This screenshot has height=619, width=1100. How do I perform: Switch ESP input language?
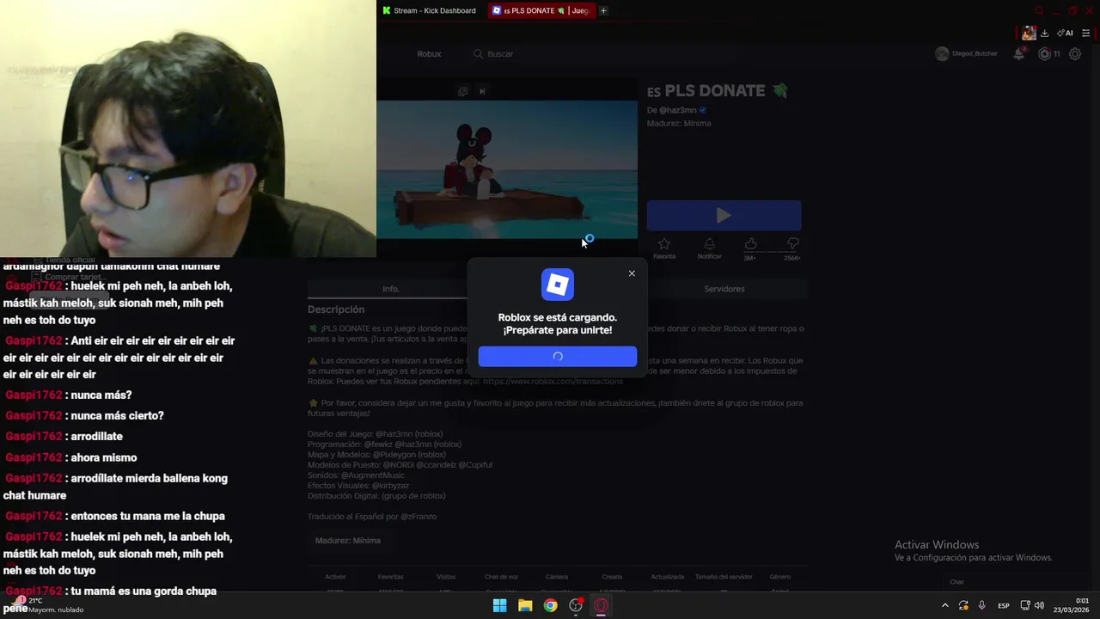click(x=1004, y=606)
